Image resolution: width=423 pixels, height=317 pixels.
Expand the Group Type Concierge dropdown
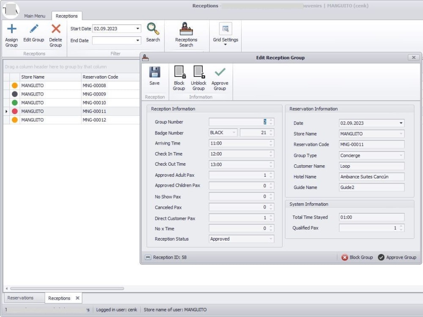(x=401, y=156)
